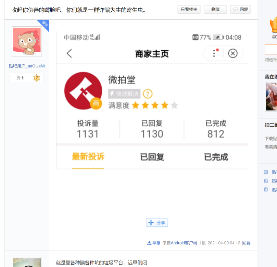Screen dimensions: 277x267
Task: Switch to the 已回复 tab
Action: pos(152,157)
